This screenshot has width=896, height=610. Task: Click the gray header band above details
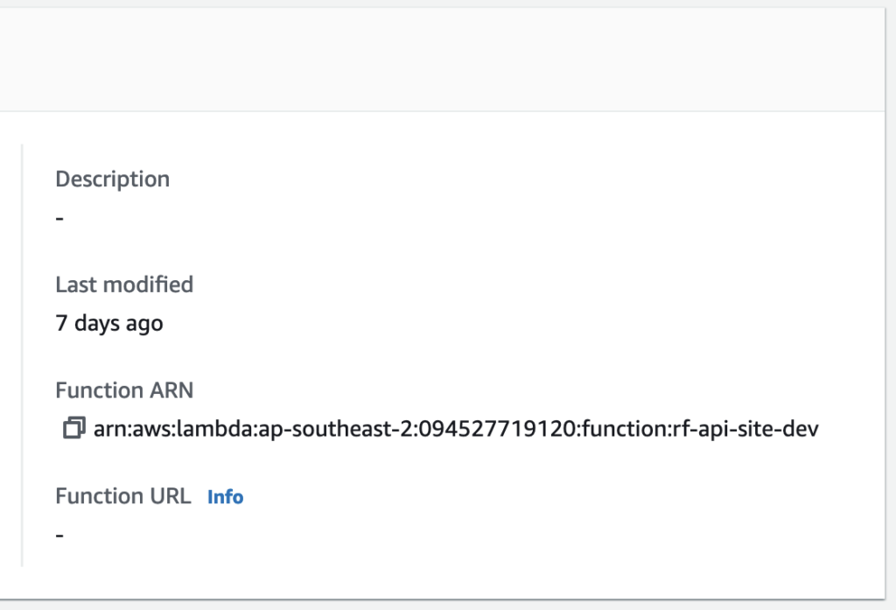coord(442,60)
